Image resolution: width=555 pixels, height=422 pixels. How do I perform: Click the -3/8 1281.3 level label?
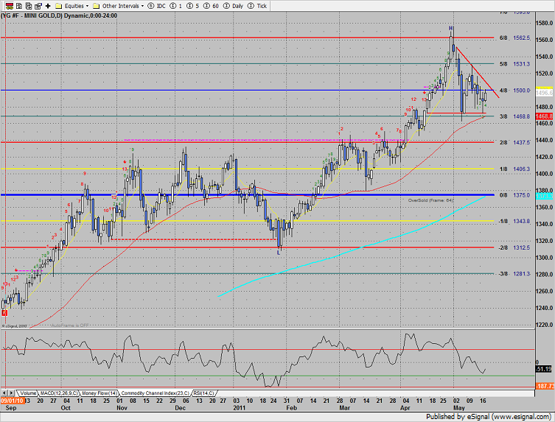coord(514,274)
